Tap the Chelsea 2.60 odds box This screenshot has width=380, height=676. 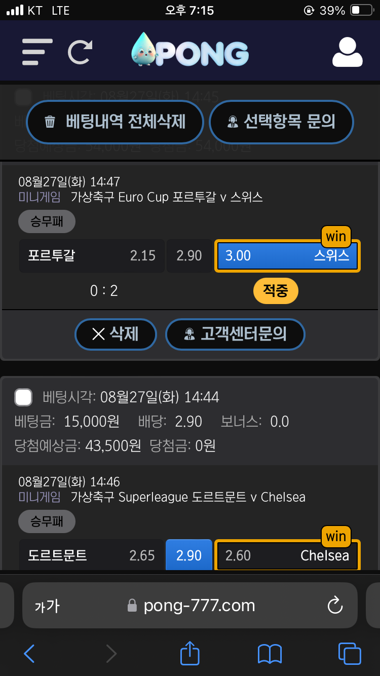(x=287, y=555)
